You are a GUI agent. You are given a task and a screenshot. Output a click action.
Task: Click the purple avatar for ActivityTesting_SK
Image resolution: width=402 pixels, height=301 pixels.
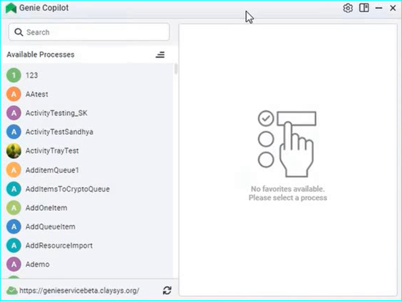(14, 113)
